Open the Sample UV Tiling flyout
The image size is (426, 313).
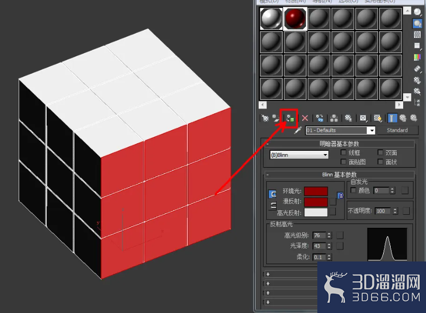pos(417,46)
